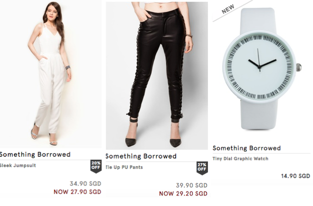313x206 pixels.
Task: Click the original 34.90 SGD price
Action: 85,184
